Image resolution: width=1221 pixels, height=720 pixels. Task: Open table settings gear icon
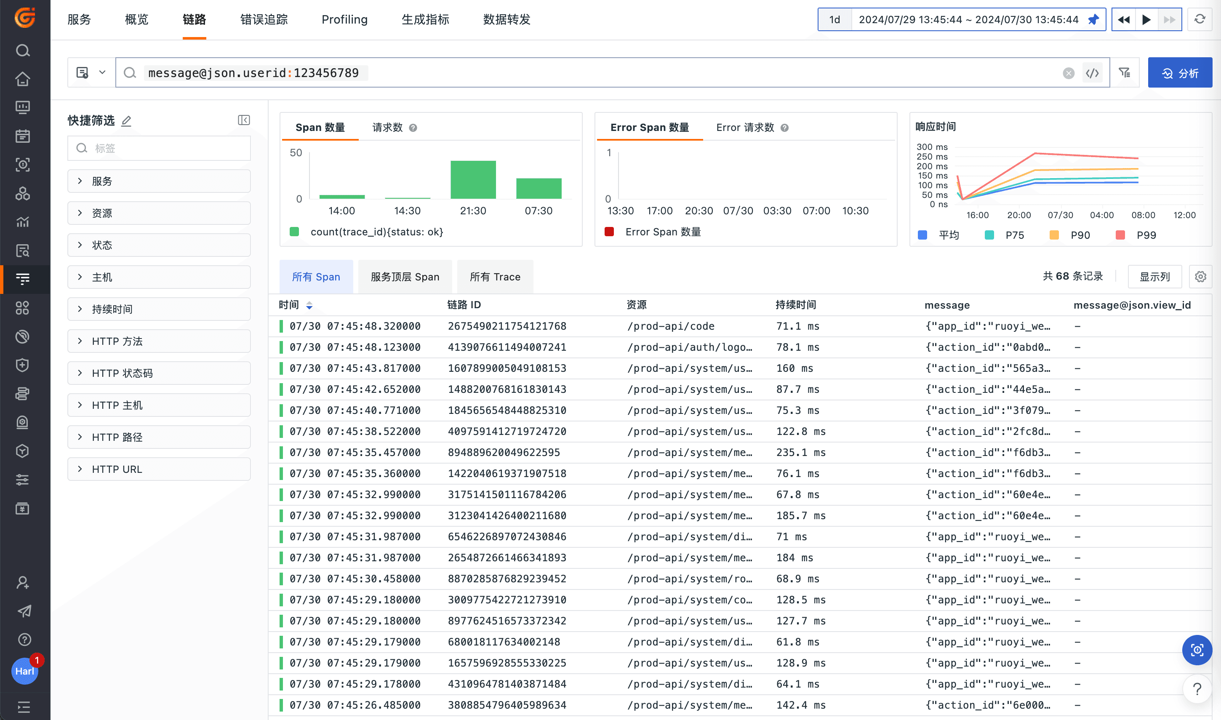point(1201,277)
